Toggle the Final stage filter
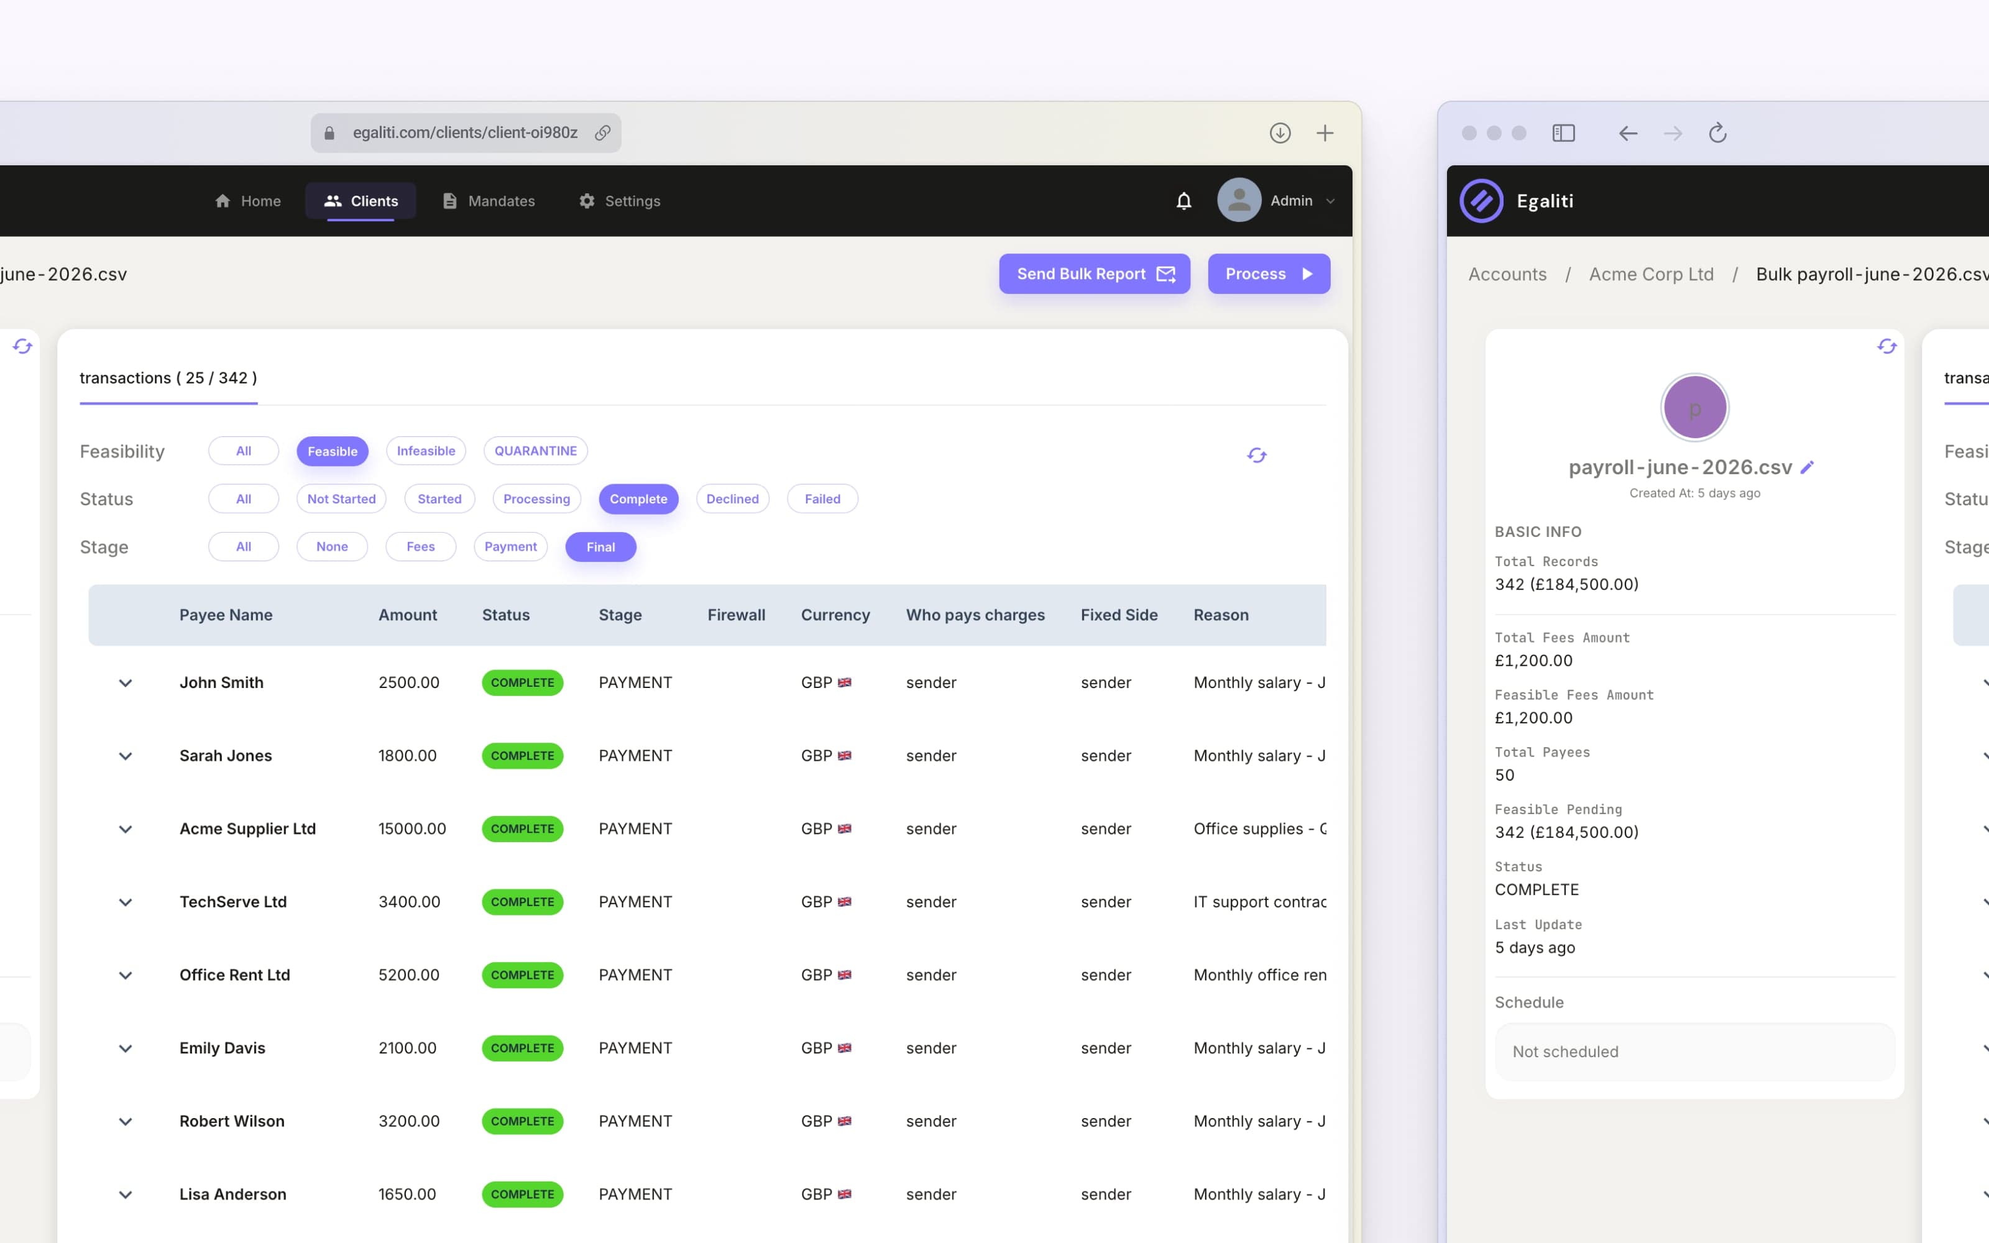 pos(601,548)
